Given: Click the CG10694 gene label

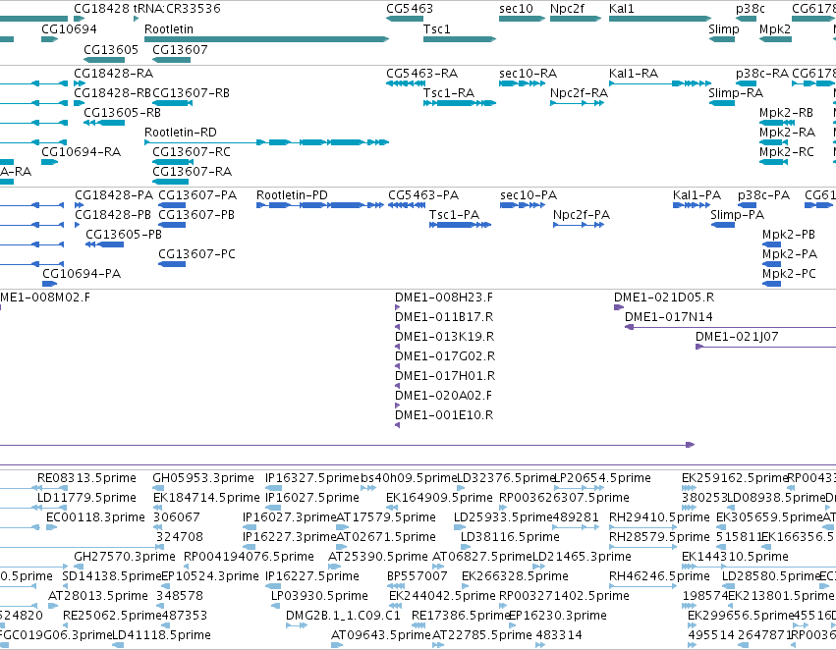Looking at the screenshot, I should click(x=70, y=28).
